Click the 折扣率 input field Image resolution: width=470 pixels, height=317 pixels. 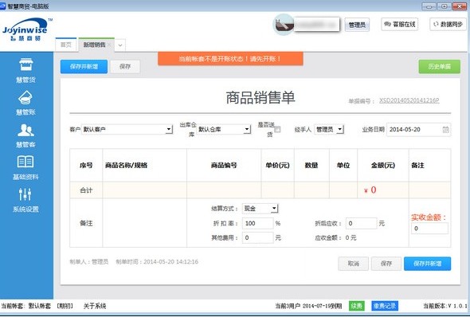tap(258, 224)
